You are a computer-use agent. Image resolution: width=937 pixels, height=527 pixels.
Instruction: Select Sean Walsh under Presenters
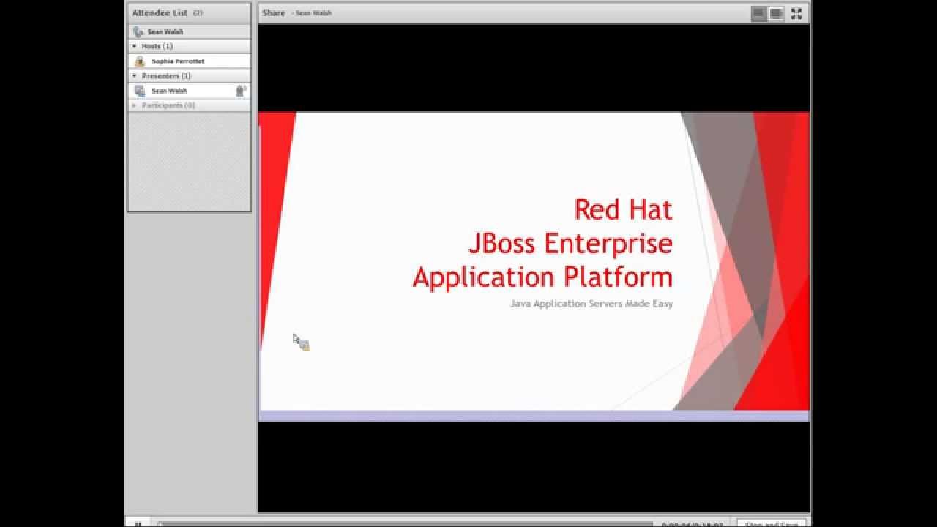point(190,91)
